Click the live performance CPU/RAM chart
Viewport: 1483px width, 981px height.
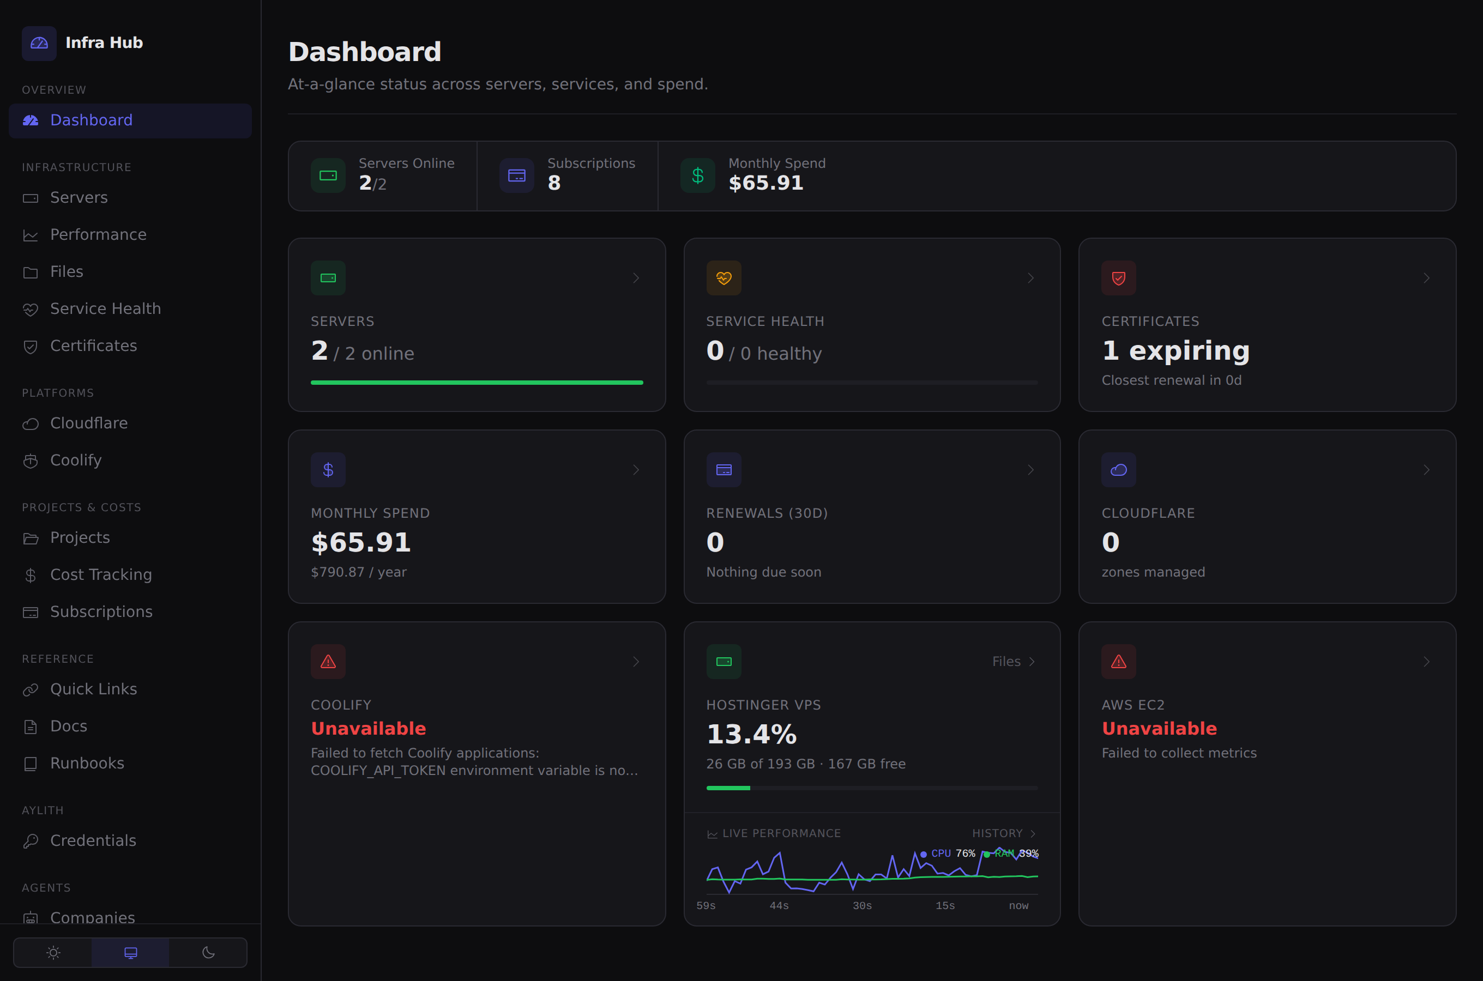pyautogui.click(x=872, y=870)
